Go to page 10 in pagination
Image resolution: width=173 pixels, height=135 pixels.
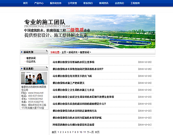point(81,132)
